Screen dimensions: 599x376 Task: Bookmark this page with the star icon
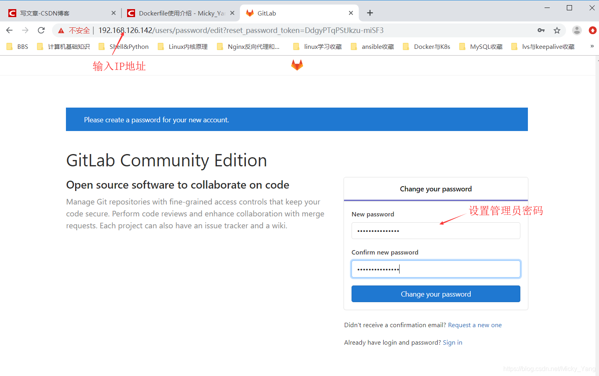click(x=557, y=30)
